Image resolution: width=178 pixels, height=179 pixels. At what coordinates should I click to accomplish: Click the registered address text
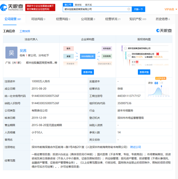pos(80,147)
